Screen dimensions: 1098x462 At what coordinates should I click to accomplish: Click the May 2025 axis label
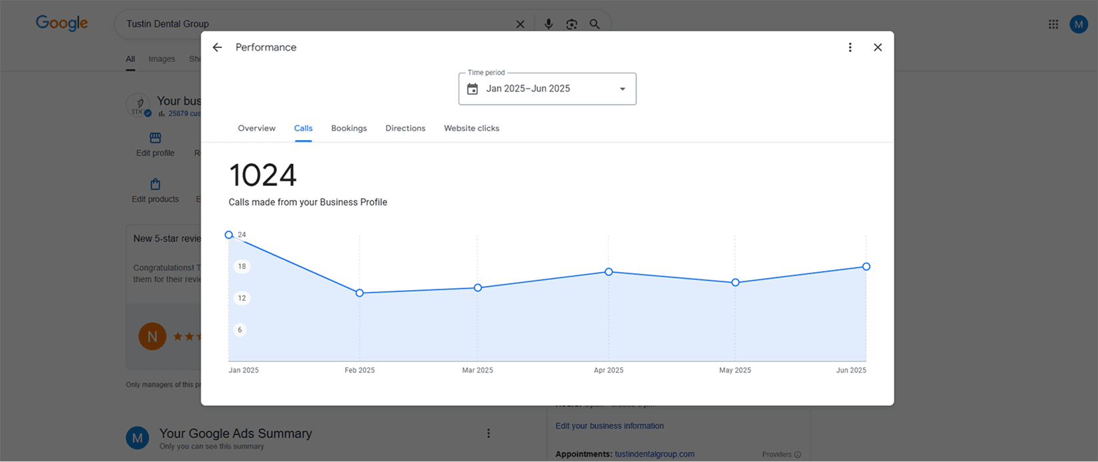coord(735,370)
